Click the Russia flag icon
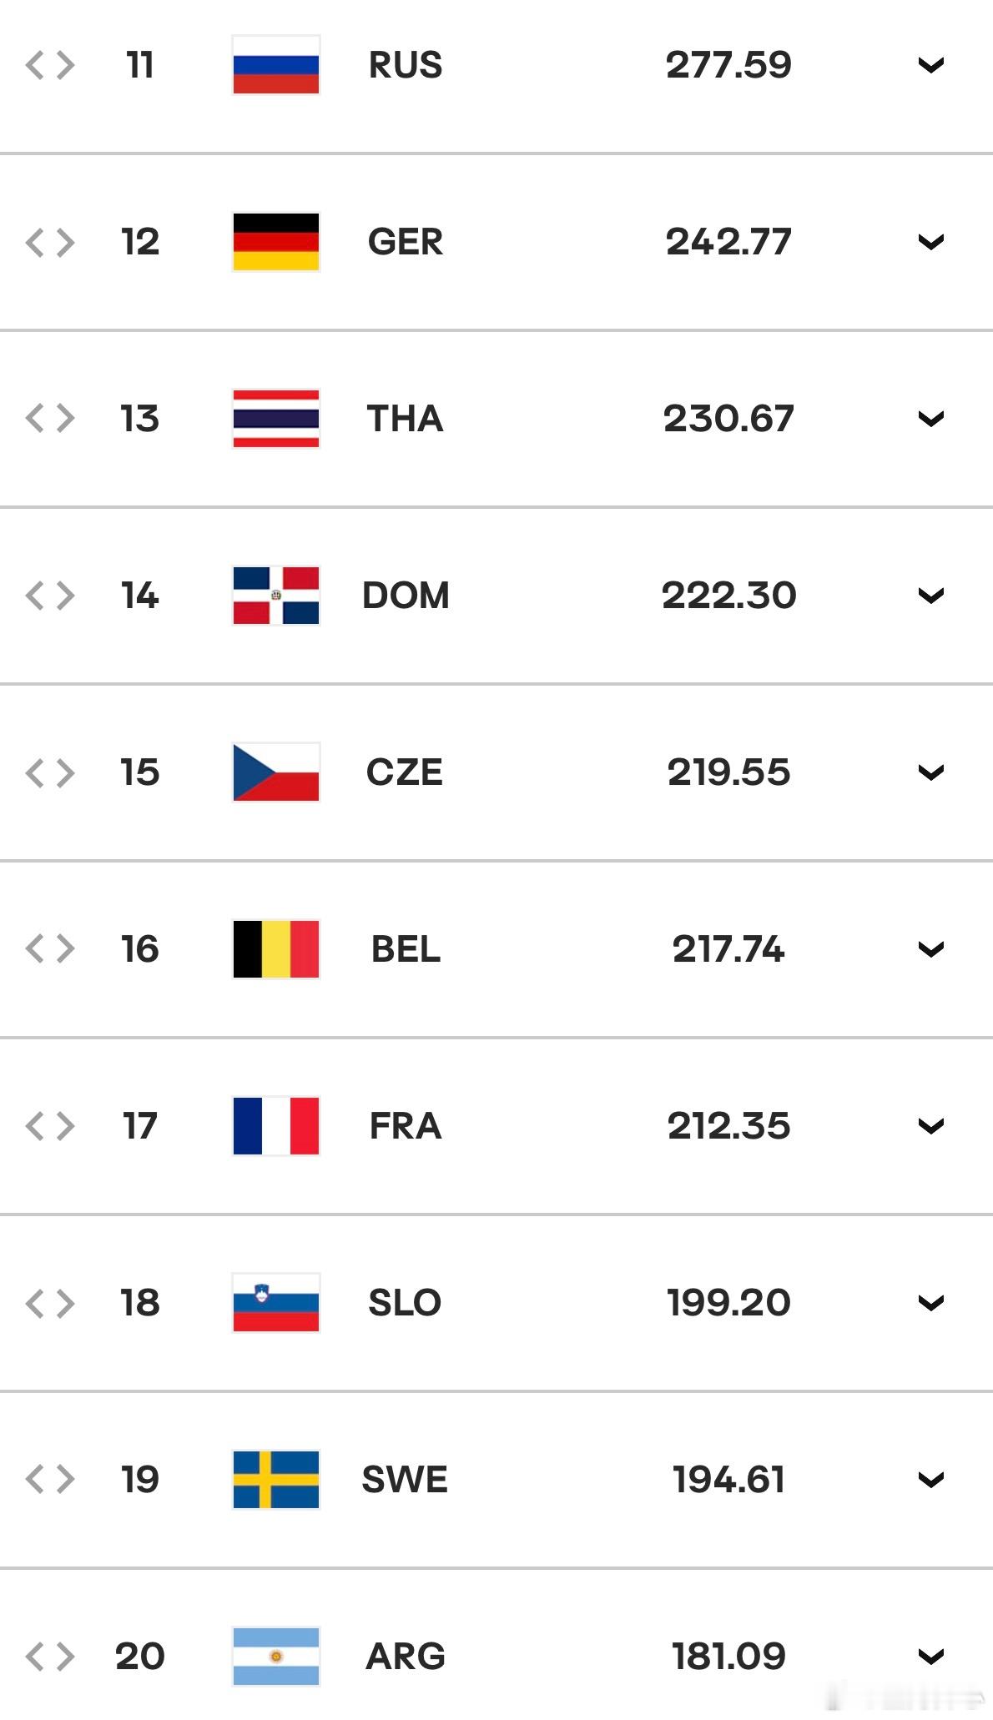 point(275,65)
